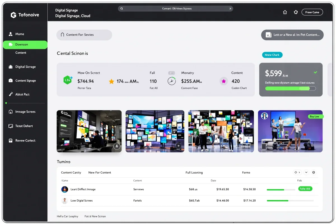
Task: Click the Lest or a New Content button
Action: (292, 35)
